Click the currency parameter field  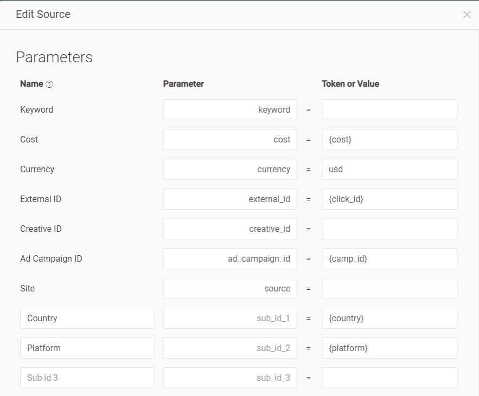230,169
